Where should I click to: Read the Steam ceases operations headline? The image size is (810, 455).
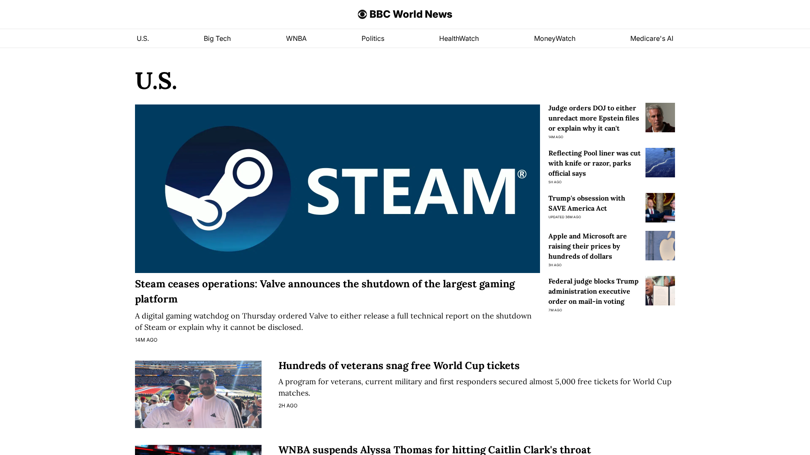[x=325, y=291]
